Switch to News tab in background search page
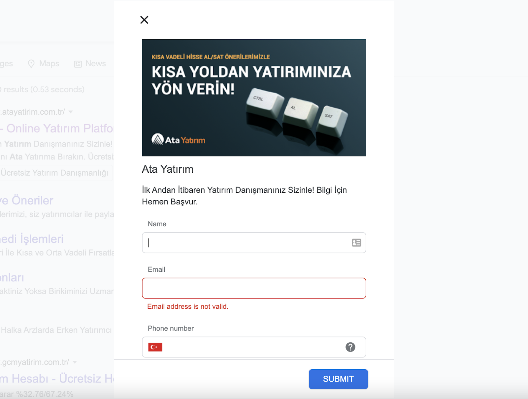Screen dimensions: 528x399 (x=90, y=64)
